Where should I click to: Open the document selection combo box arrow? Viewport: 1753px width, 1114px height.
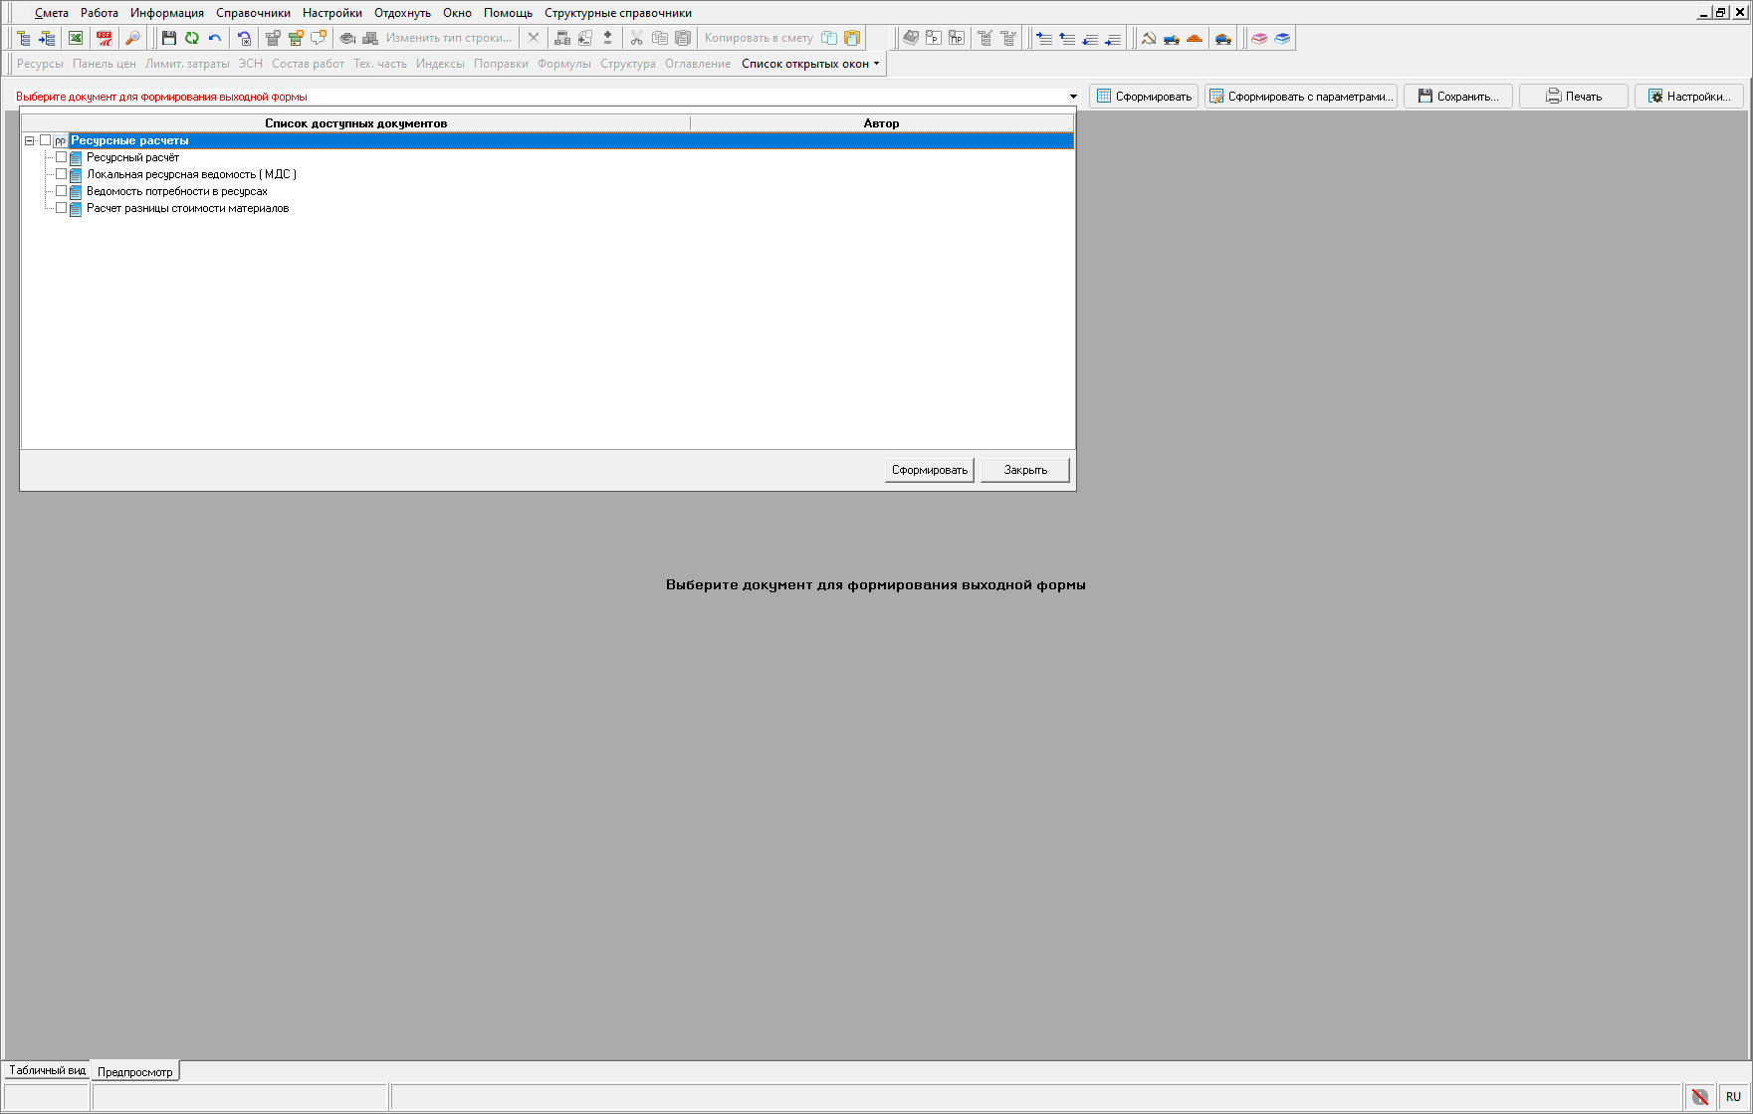click(1073, 97)
